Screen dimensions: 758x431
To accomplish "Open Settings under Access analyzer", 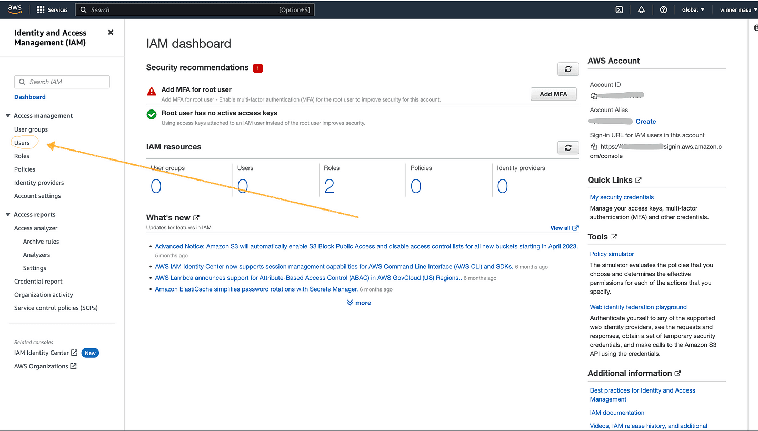I will 35,268.
